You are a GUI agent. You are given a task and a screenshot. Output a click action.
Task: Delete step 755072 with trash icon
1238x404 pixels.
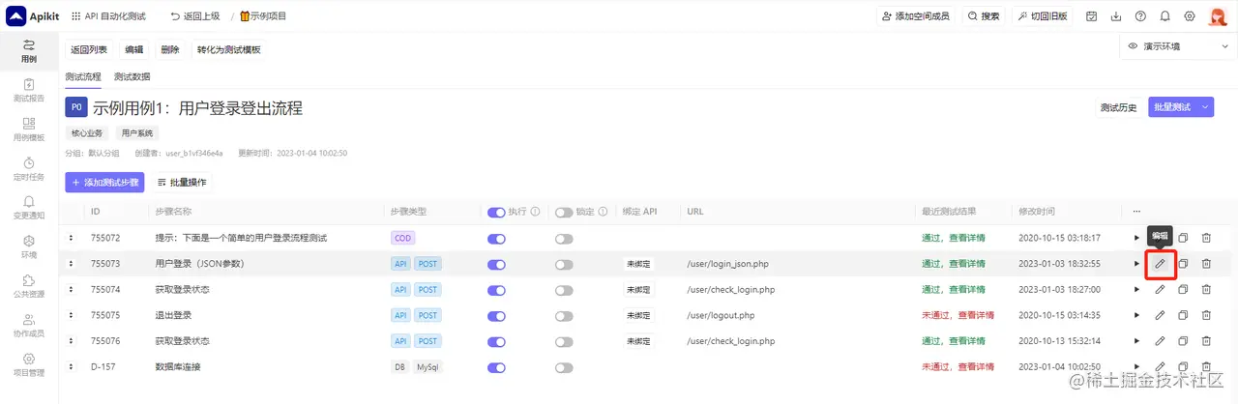[1206, 238]
